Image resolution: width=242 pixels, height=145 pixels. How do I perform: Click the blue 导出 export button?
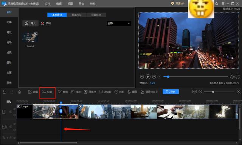(x=171, y=92)
